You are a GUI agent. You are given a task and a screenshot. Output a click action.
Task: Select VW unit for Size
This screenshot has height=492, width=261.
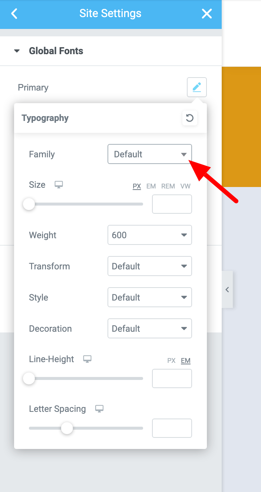coord(185,186)
